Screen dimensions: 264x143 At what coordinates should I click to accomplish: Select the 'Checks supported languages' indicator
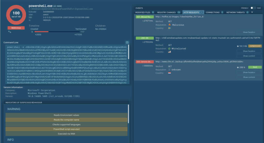(66, 124)
